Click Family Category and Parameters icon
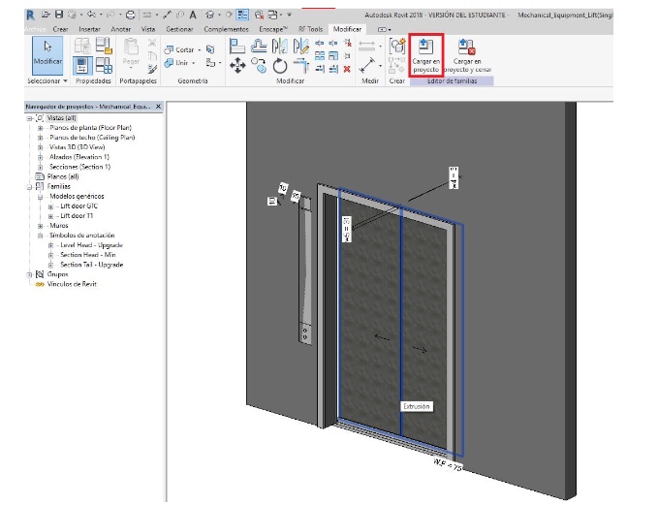The height and width of the screenshot is (506, 658). (104, 46)
